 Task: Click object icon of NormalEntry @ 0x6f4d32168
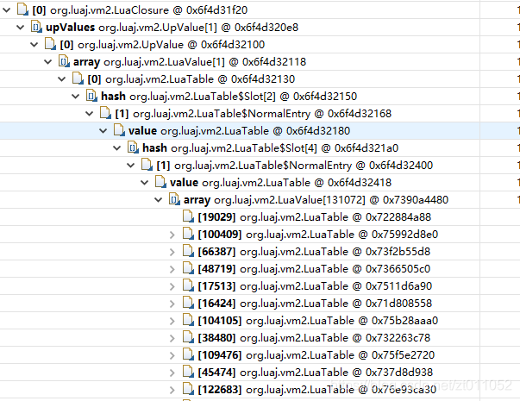click(x=105, y=113)
